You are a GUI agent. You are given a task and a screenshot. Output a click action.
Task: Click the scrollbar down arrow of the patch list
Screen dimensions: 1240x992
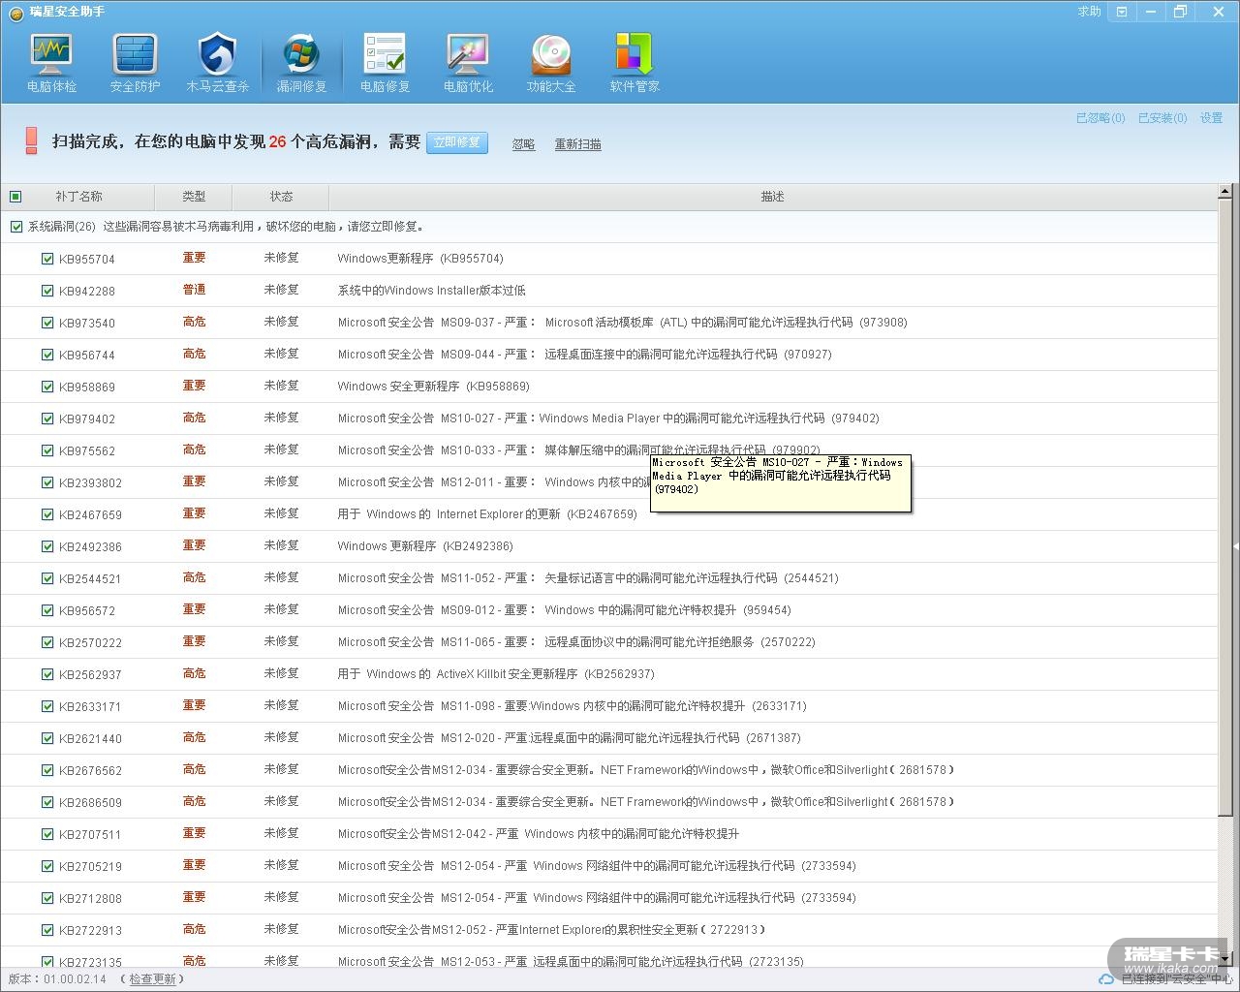click(1225, 958)
